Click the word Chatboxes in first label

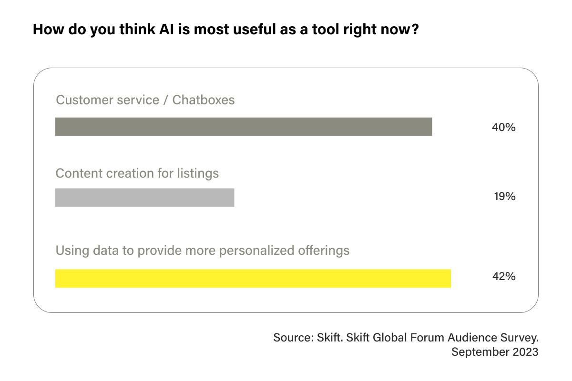[204, 100]
